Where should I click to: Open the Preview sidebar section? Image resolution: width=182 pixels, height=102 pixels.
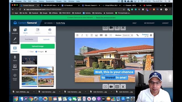click(15, 67)
